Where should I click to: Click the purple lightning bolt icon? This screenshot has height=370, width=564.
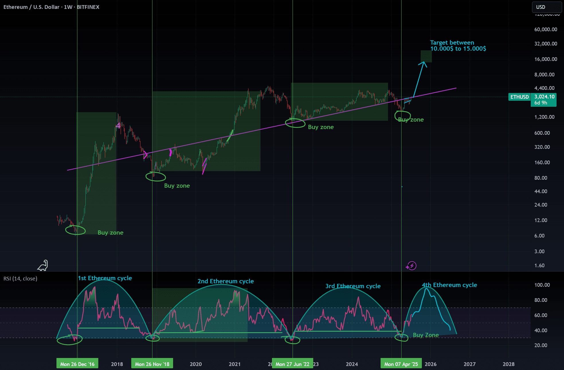click(411, 266)
